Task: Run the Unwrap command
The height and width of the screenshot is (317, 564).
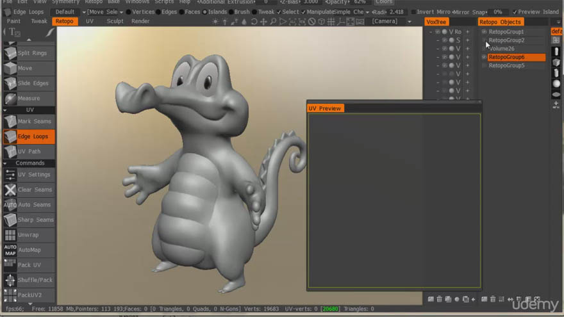Action: pos(29,234)
